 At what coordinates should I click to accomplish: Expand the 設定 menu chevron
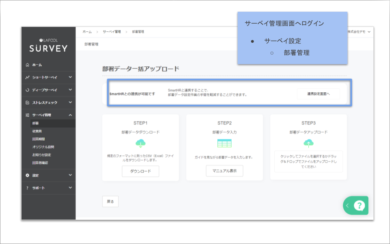coord(70,175)
